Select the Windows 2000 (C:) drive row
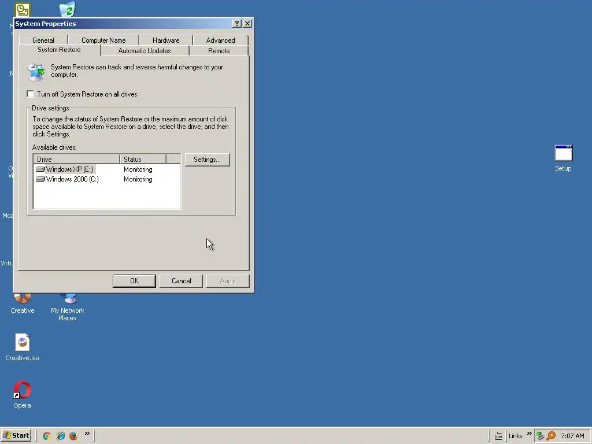 (107, 179)
